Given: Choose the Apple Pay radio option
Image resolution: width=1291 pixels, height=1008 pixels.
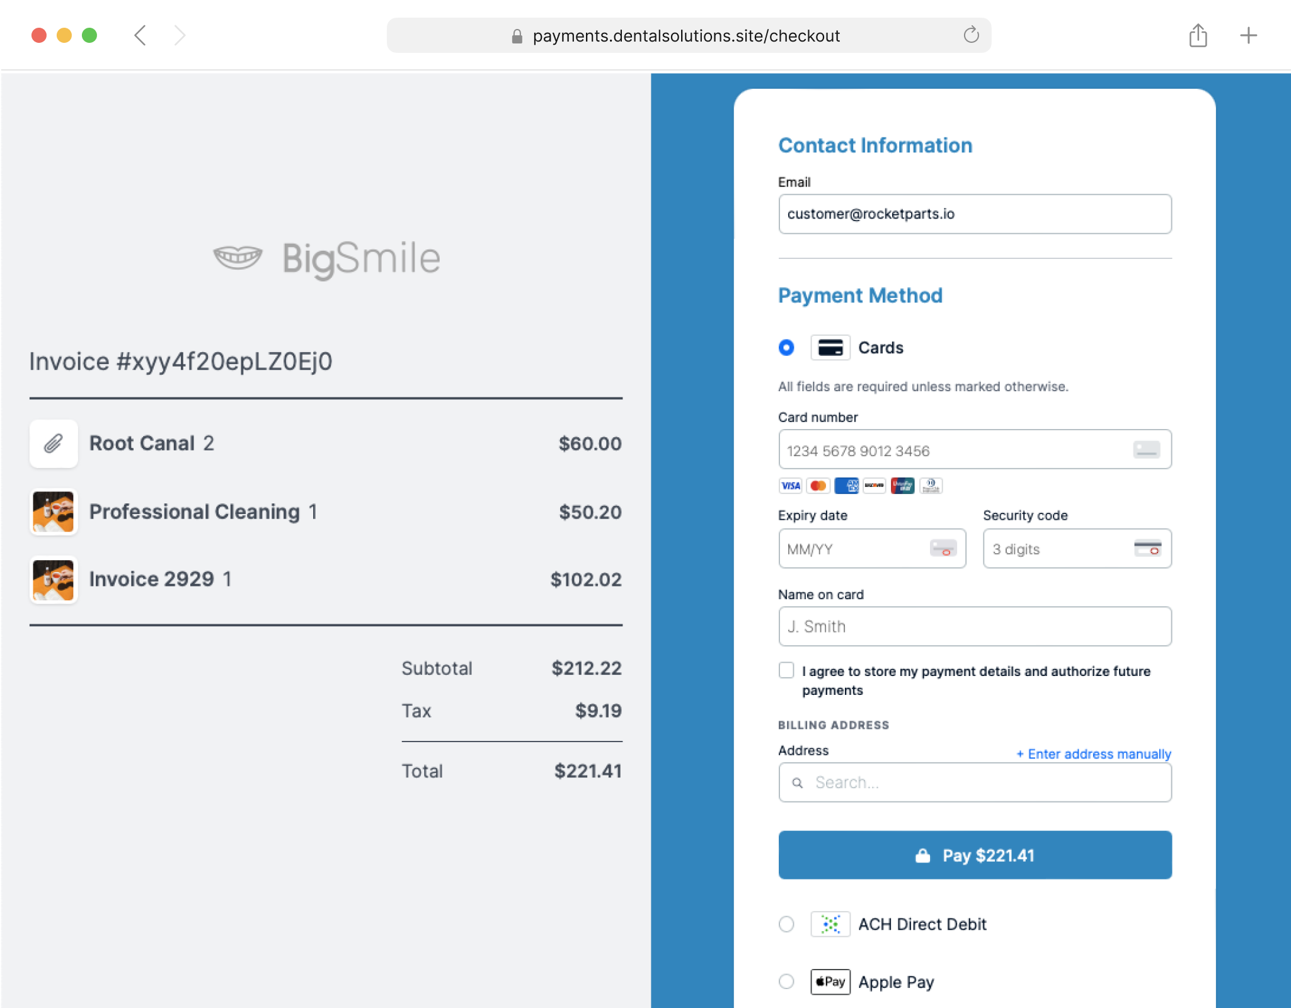Looking at the screenshot, I should pyautogui.click(x=786, y=982).
